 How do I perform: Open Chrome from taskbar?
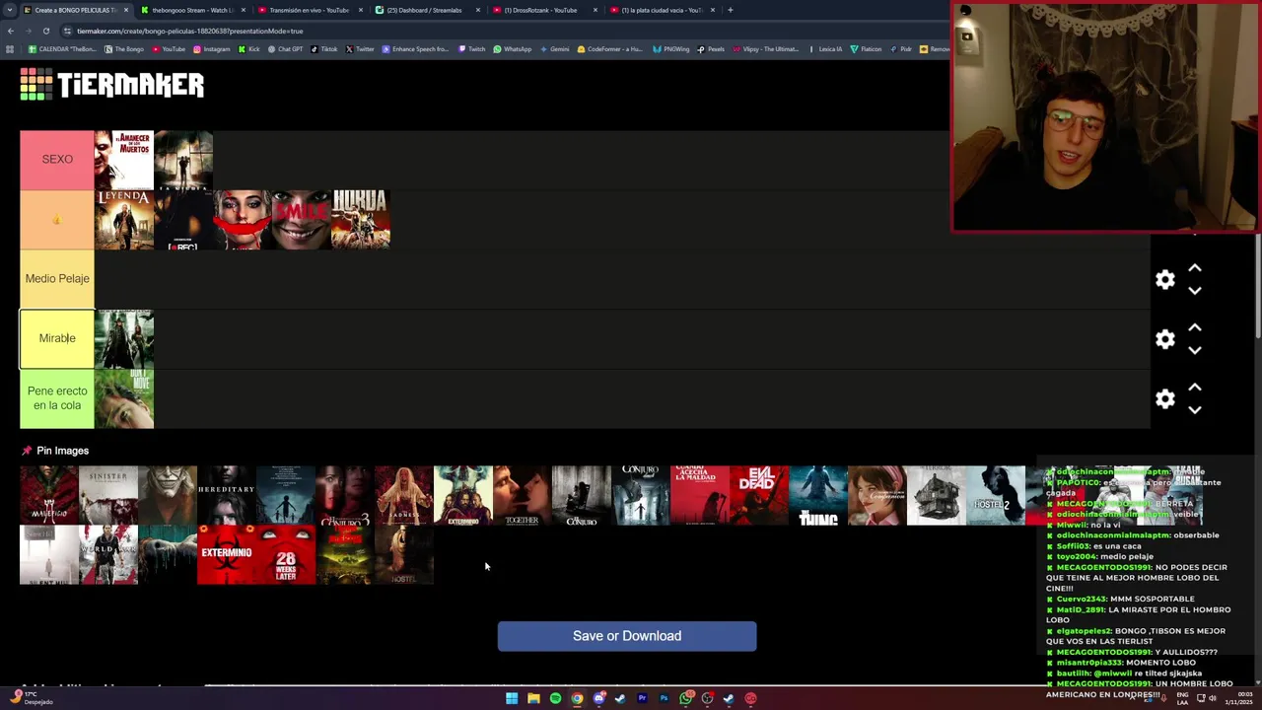[x=577, y=698]
